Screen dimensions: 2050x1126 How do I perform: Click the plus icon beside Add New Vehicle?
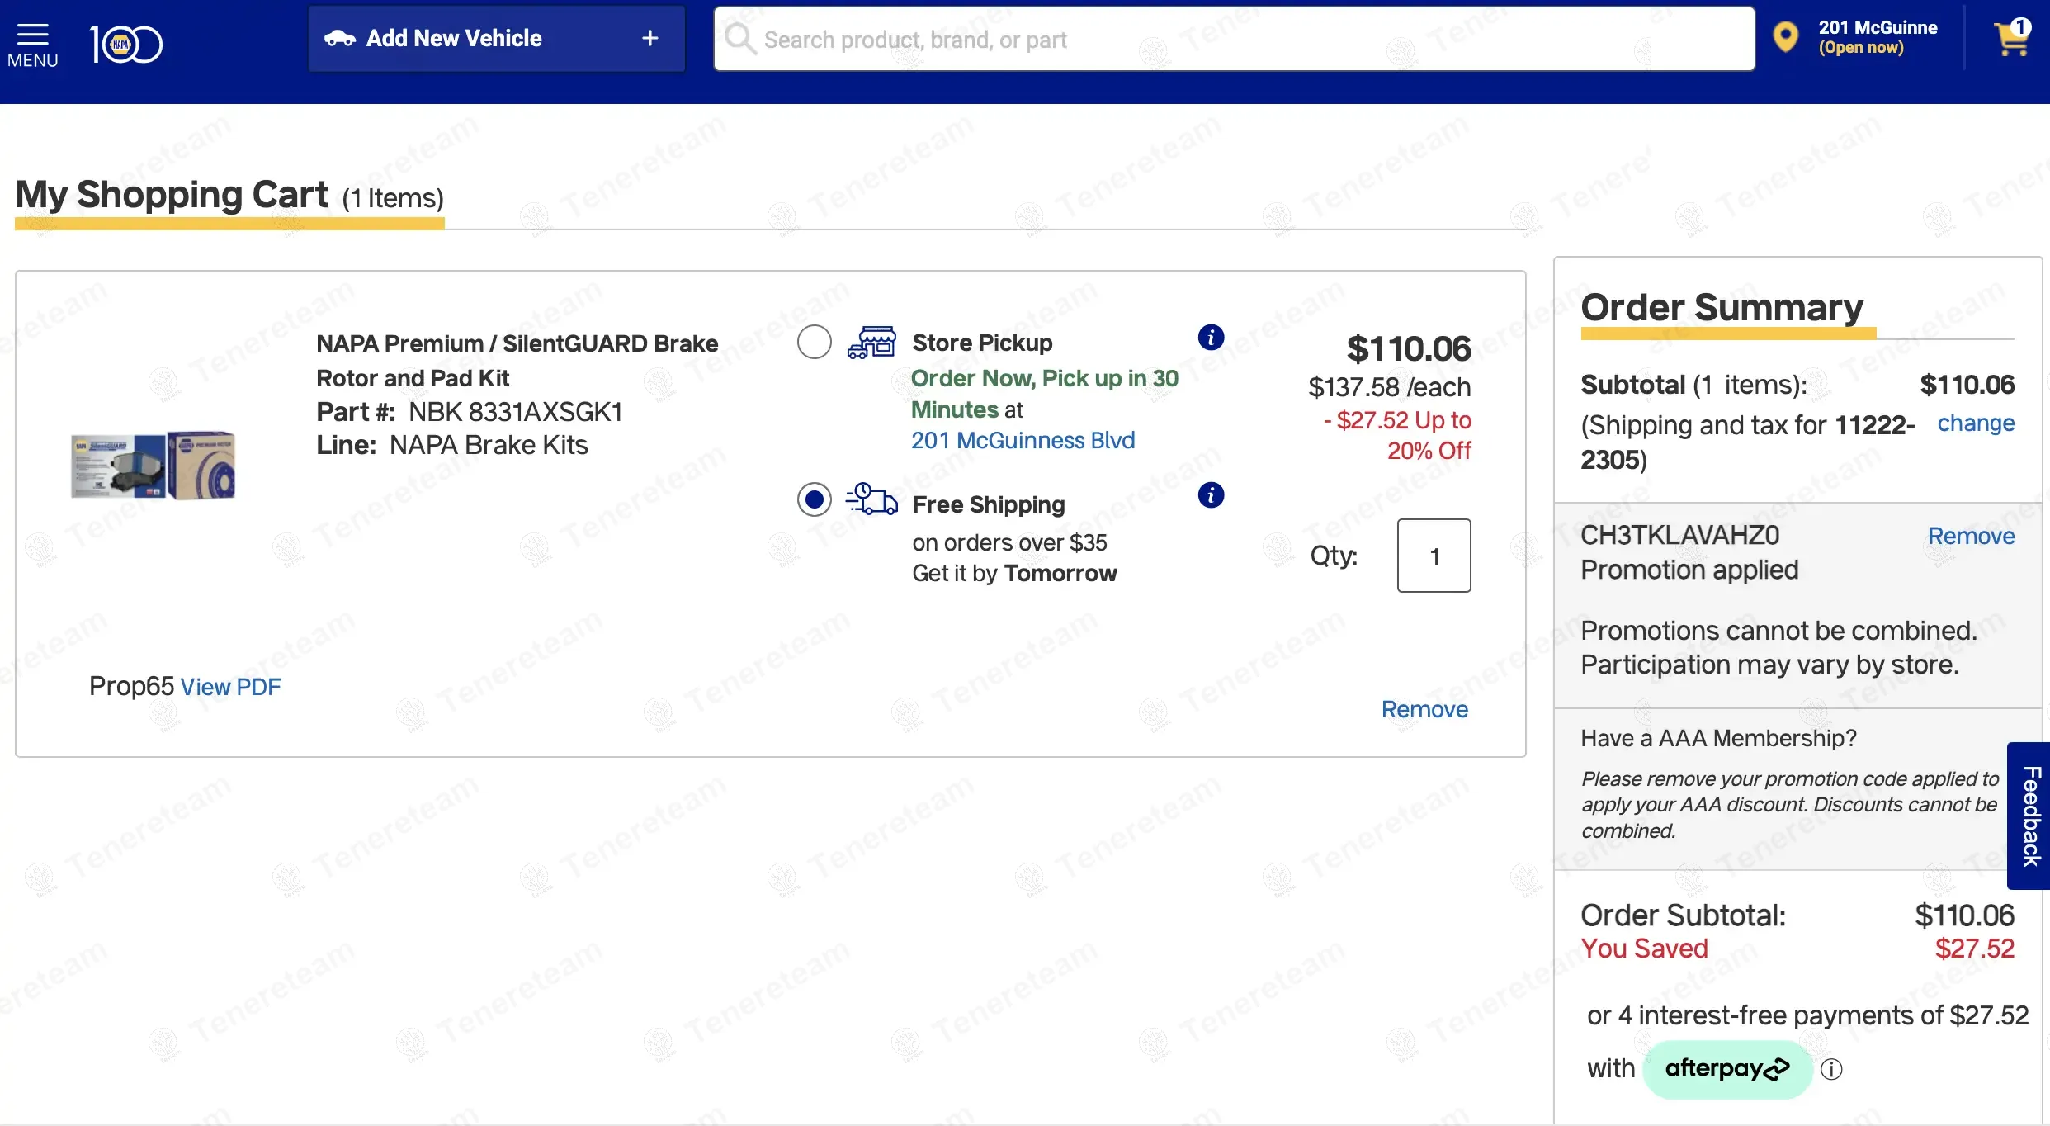[650, 38]
